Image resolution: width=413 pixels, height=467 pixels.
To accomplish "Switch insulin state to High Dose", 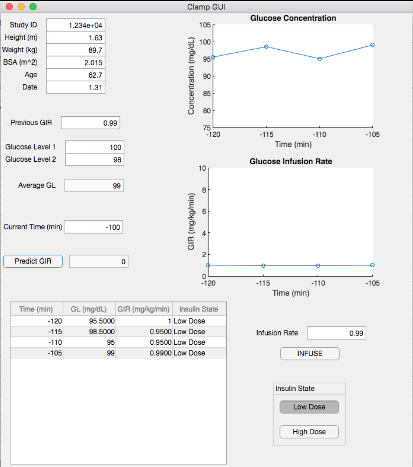I will coord(309,432).
